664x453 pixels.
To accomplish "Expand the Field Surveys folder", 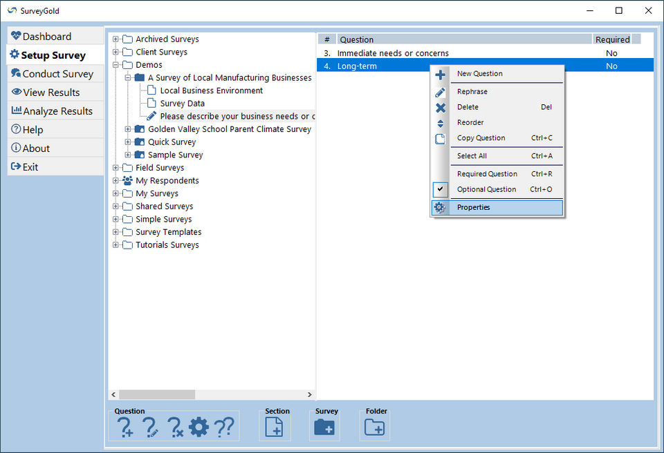I will click(x=116, y=168).
